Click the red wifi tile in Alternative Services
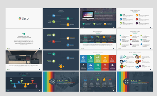The width and height of the screenshot is (157, 96). [105, 67]
